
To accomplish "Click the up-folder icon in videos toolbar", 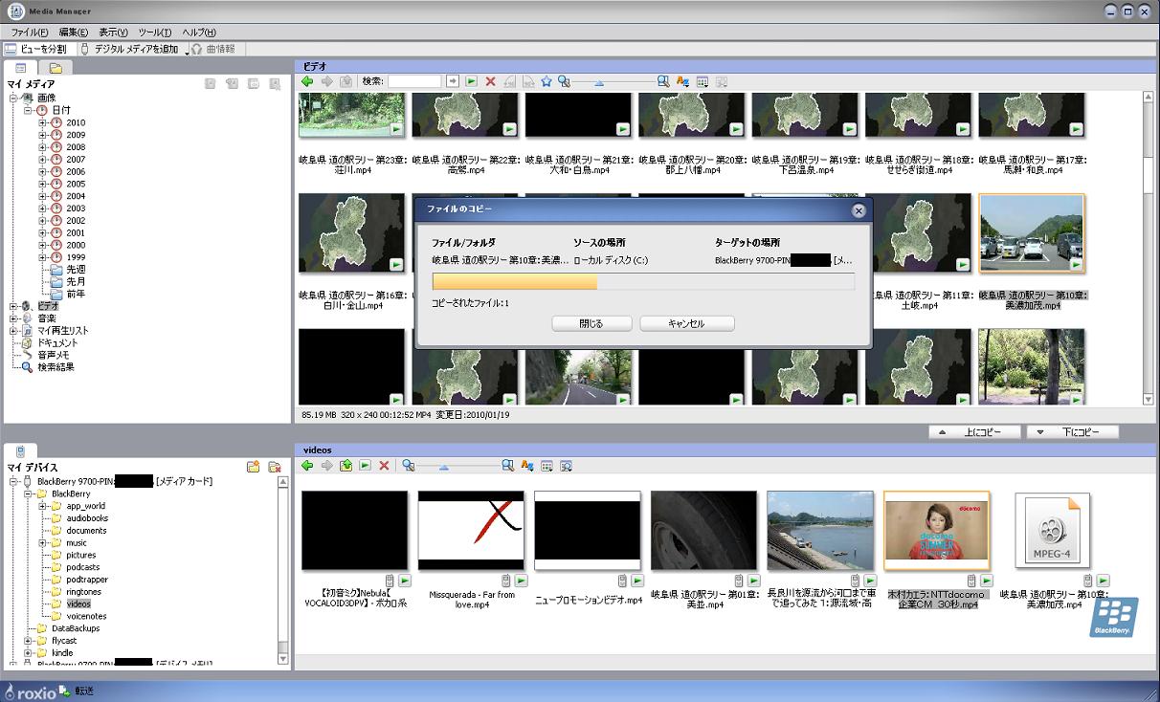I will [x=345, y=466].
